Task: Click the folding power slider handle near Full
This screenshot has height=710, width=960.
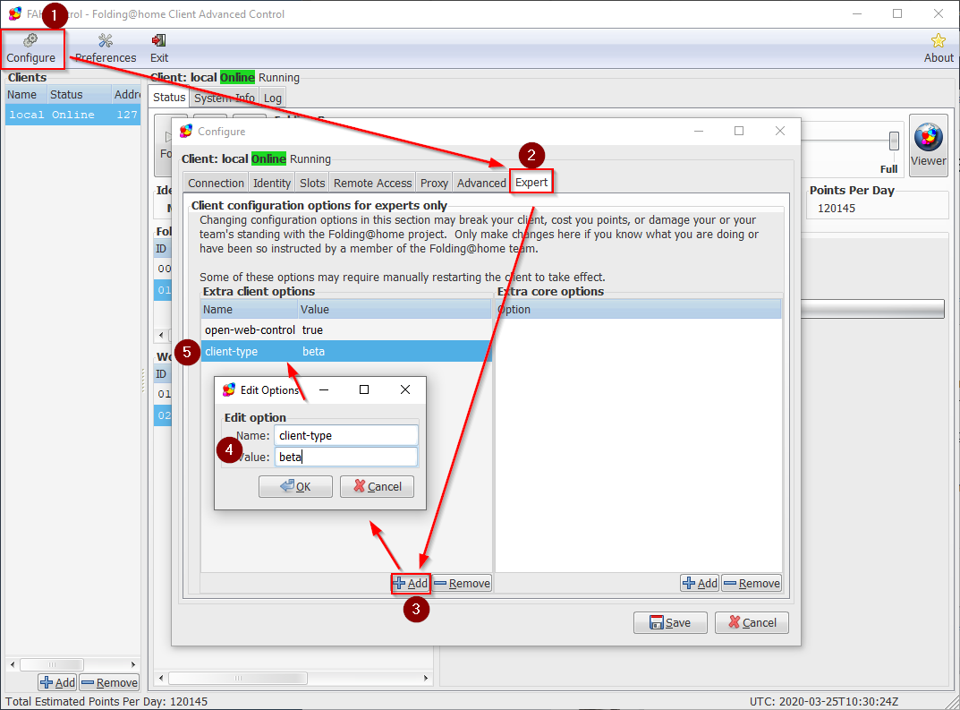Action: click(894, 141)
